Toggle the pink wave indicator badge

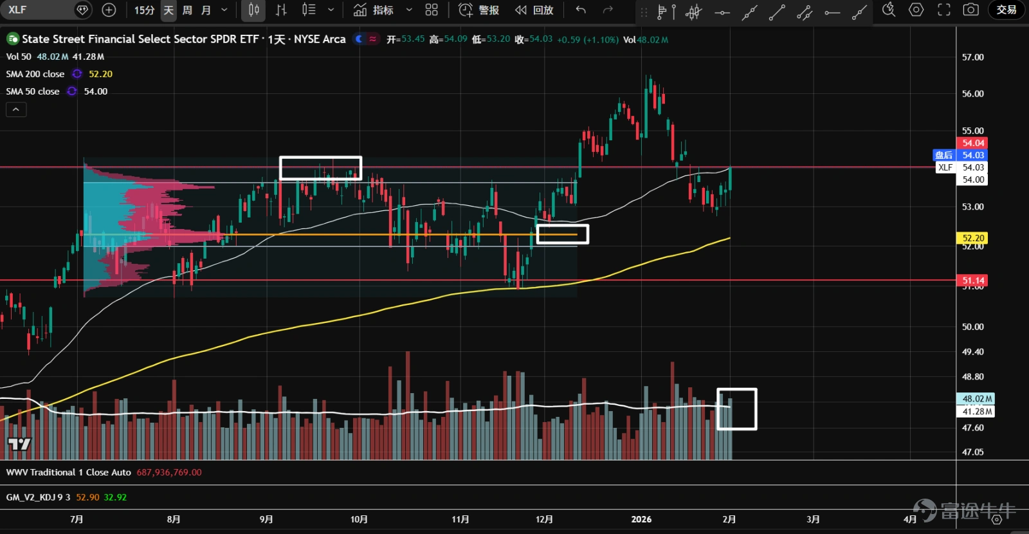[x=372, y=39]
